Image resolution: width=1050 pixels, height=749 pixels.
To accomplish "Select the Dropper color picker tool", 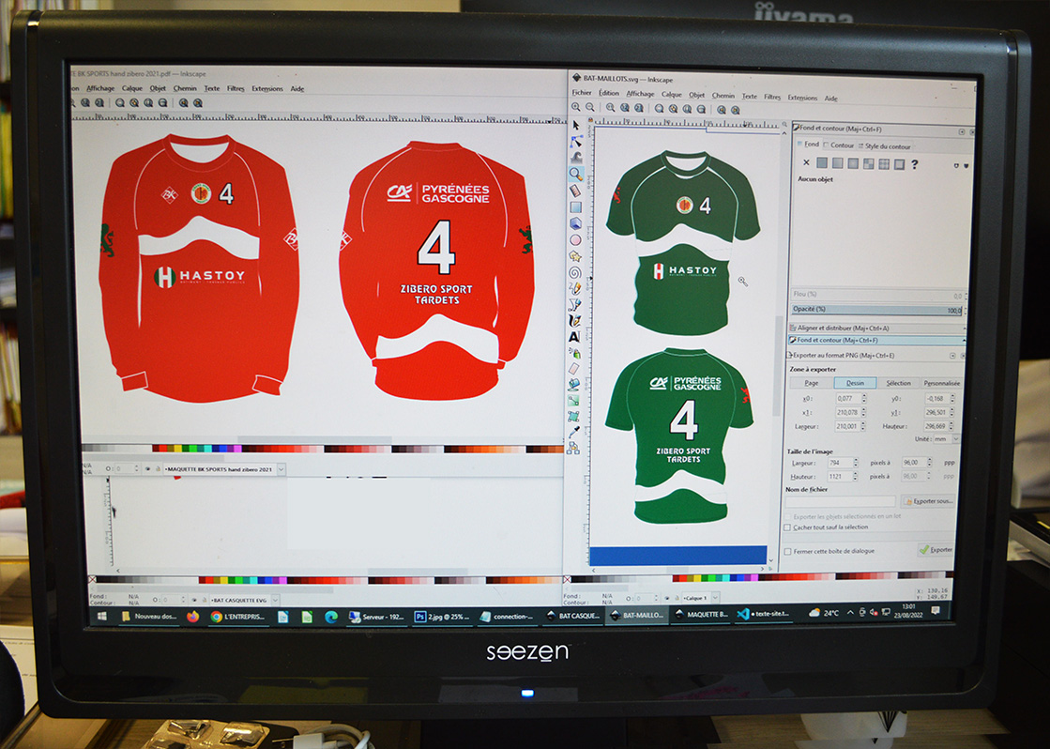I will tap(574, 433).
